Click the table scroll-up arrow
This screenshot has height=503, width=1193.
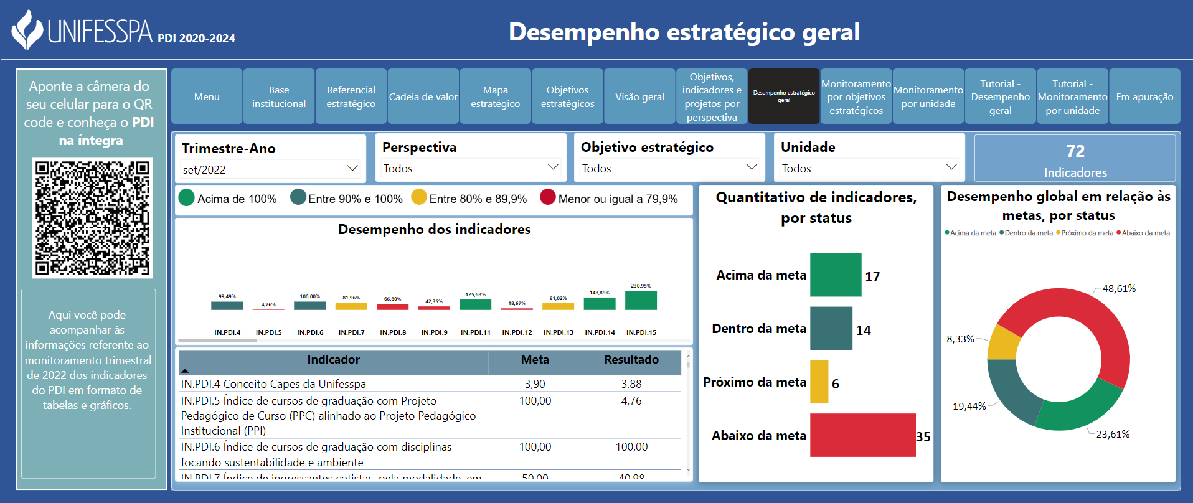pos(688,355)
